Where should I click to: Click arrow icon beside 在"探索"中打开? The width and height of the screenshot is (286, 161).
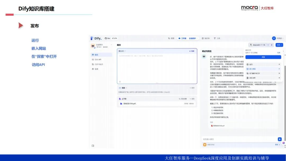[x=279, y=73]
